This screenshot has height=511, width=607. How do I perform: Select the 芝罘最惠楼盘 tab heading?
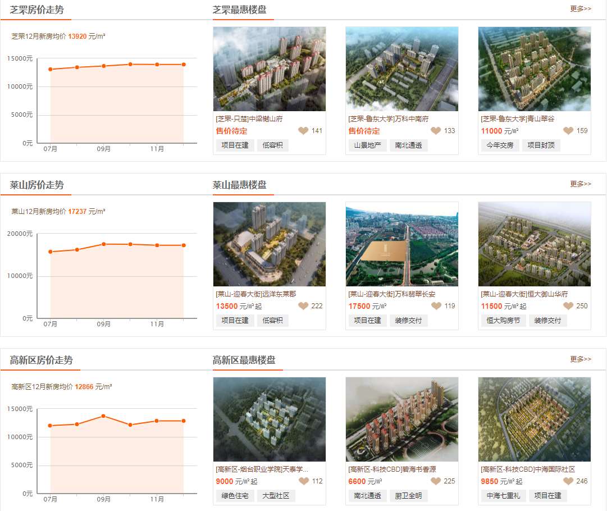[x=240, y=10]
